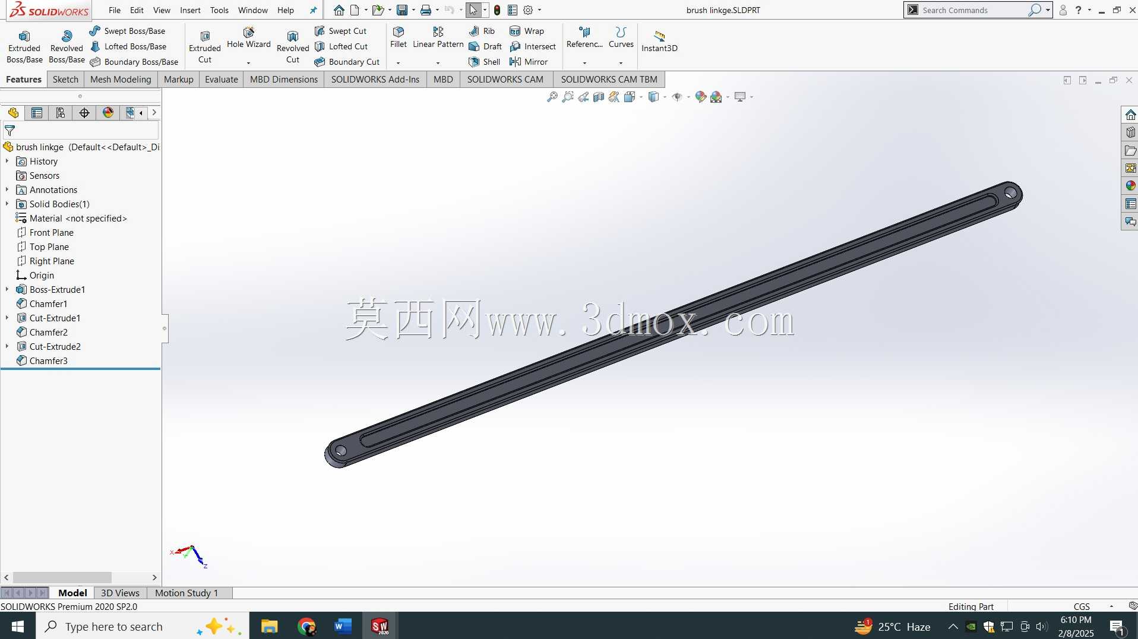Open File Explorer from taskbar
This screenshot has height=639, width=1138.
pyautogui.click(x=269, y=626)
